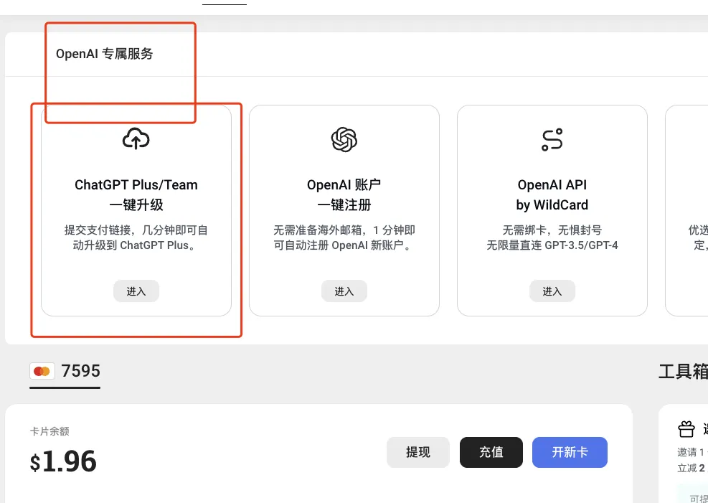Click the 开新卡 new card button
This screenshot has height=503, width=708.
click(570, 453)
